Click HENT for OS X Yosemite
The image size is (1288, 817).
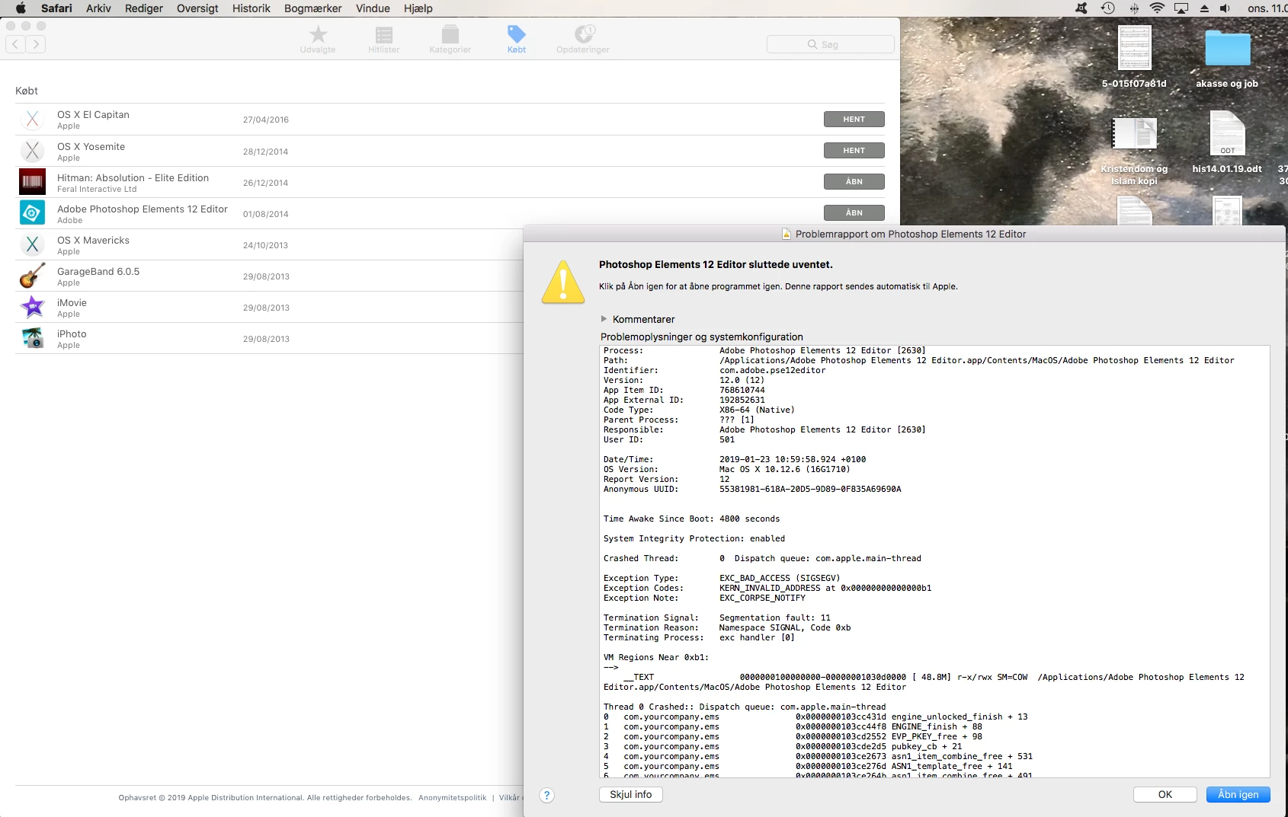(x=854, y=151)
